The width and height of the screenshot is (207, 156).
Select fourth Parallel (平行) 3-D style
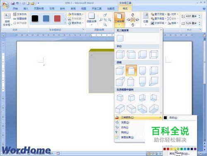(154, 55)
